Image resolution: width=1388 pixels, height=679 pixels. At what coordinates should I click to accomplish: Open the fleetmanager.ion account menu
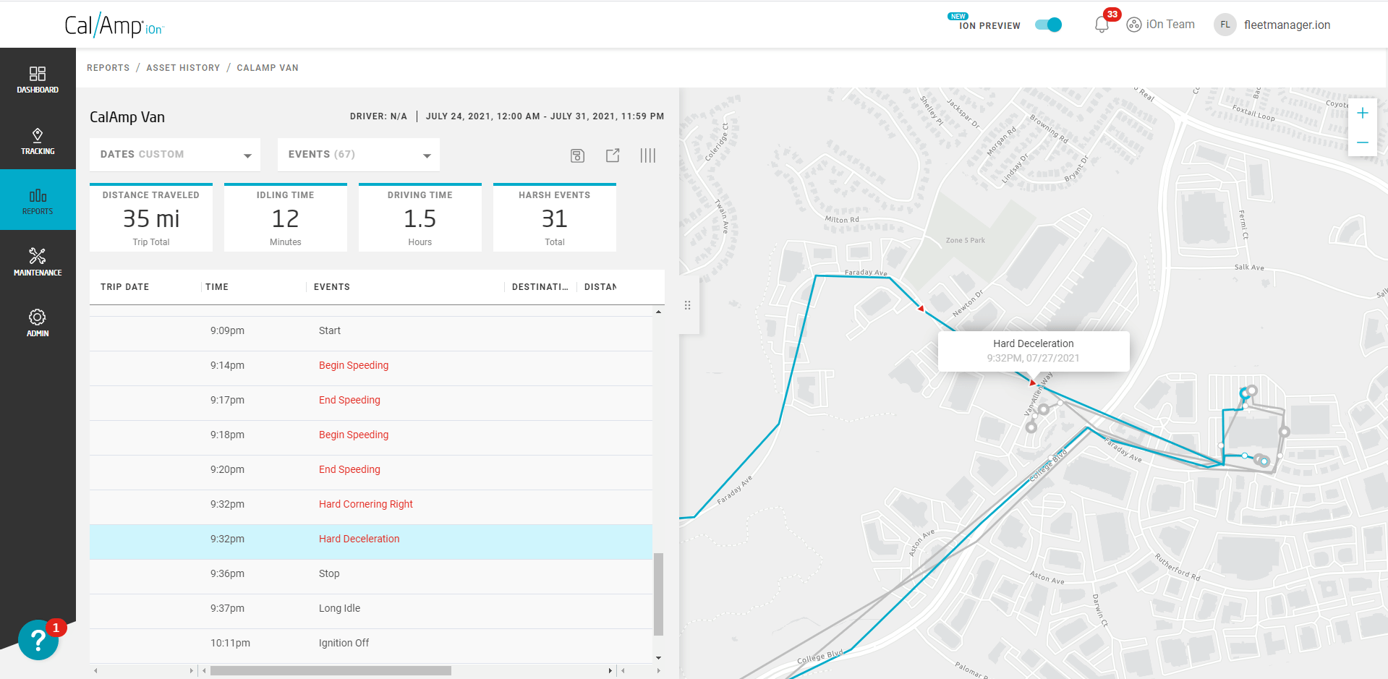[x=1287, y=24]
